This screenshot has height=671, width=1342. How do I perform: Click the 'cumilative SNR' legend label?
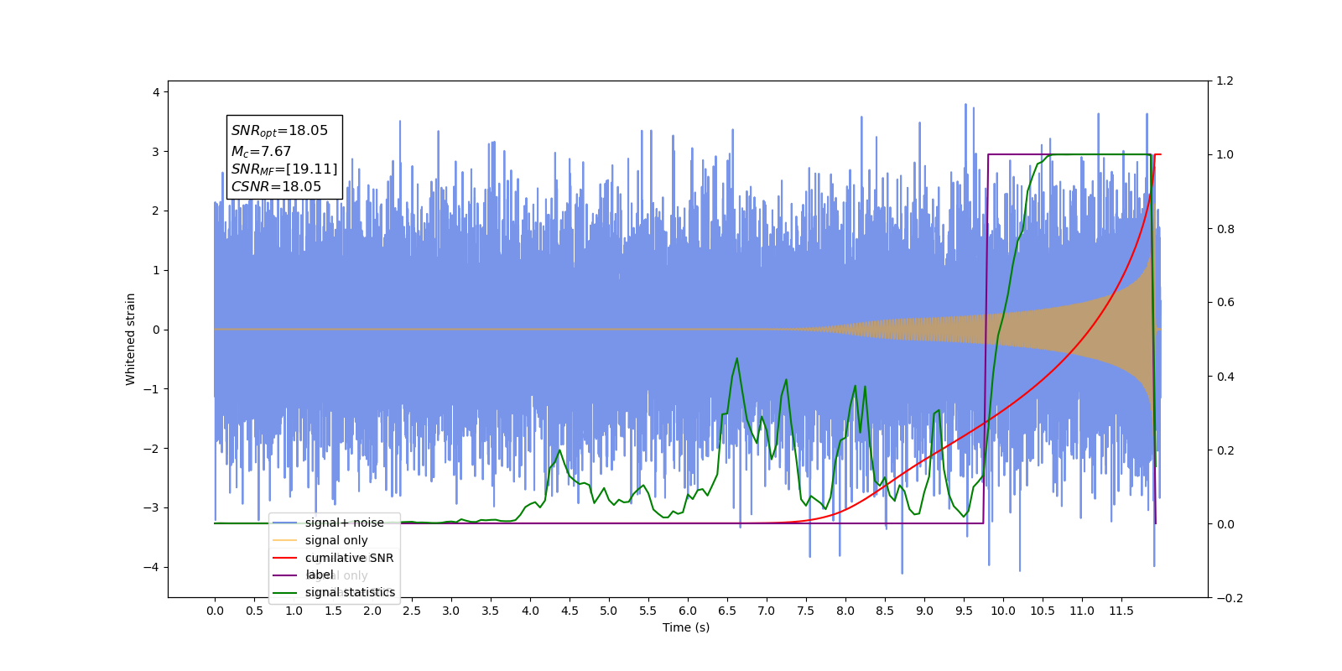click(x=349, y=558)
